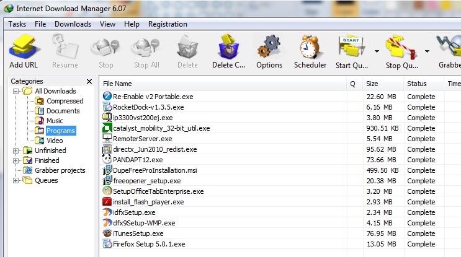The image size is (461, 257).
Task: Collapse the All Downloads tree node
Action: coord(16,91)
